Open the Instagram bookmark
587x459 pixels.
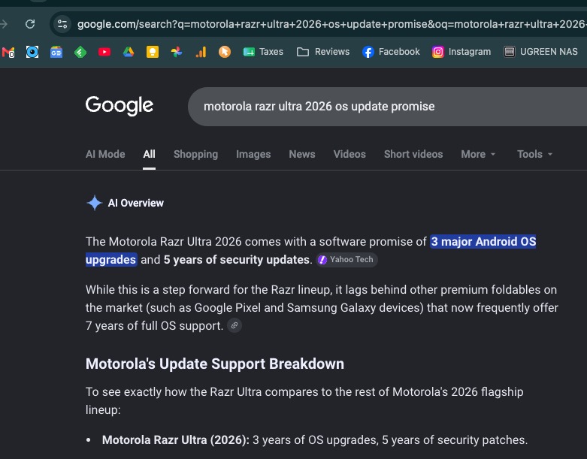click(461, 52)
